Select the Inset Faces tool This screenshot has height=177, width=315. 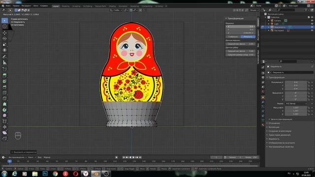4,81
